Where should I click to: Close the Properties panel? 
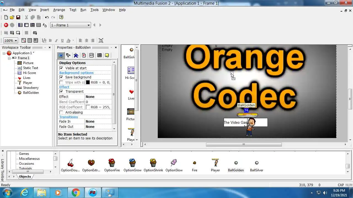pyautogui.click(x=116, y=47)
